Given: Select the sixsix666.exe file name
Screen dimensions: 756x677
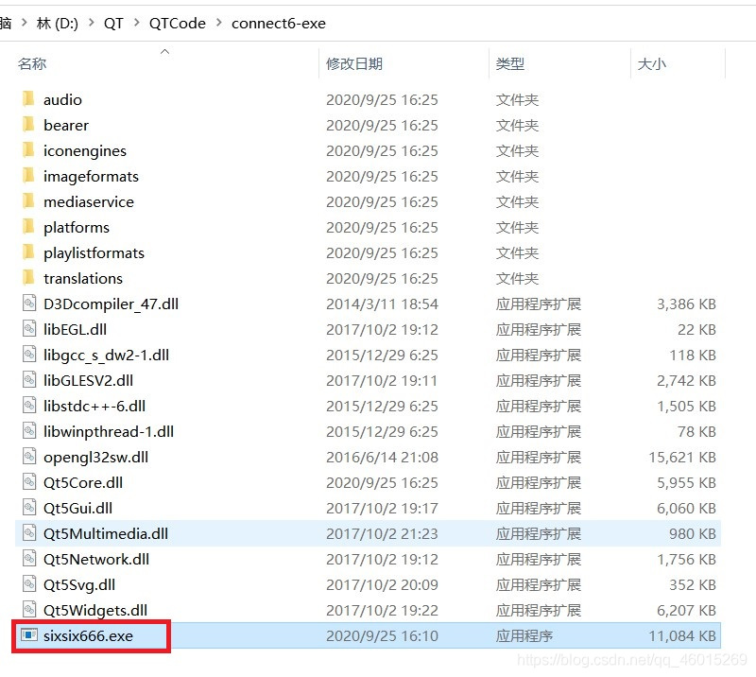Looking at the screenshot, I should [88, 636].
